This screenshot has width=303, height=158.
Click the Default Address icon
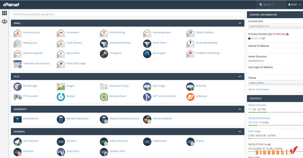click(191, 33)
